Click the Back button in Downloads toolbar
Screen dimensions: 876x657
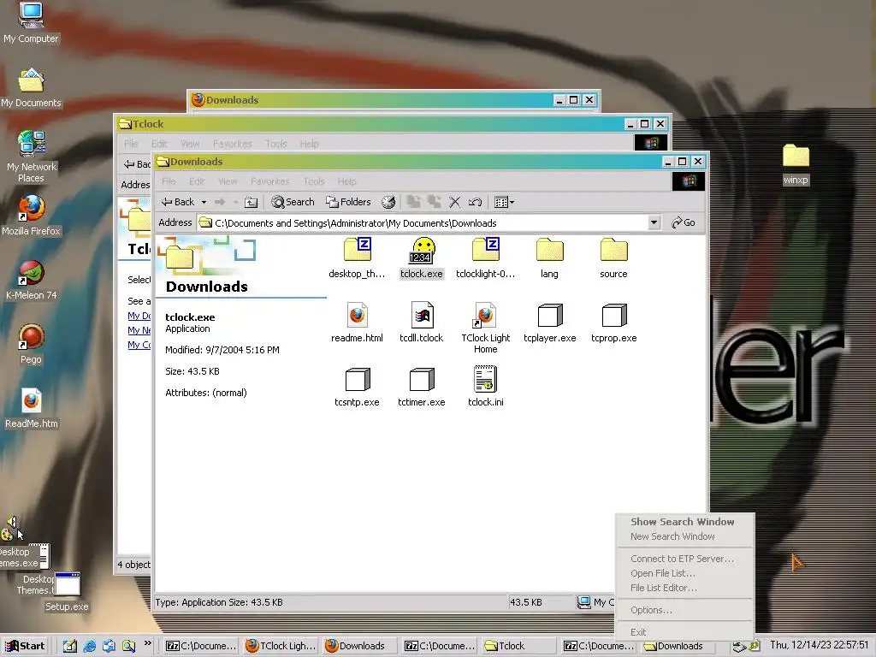pos(178,202)
